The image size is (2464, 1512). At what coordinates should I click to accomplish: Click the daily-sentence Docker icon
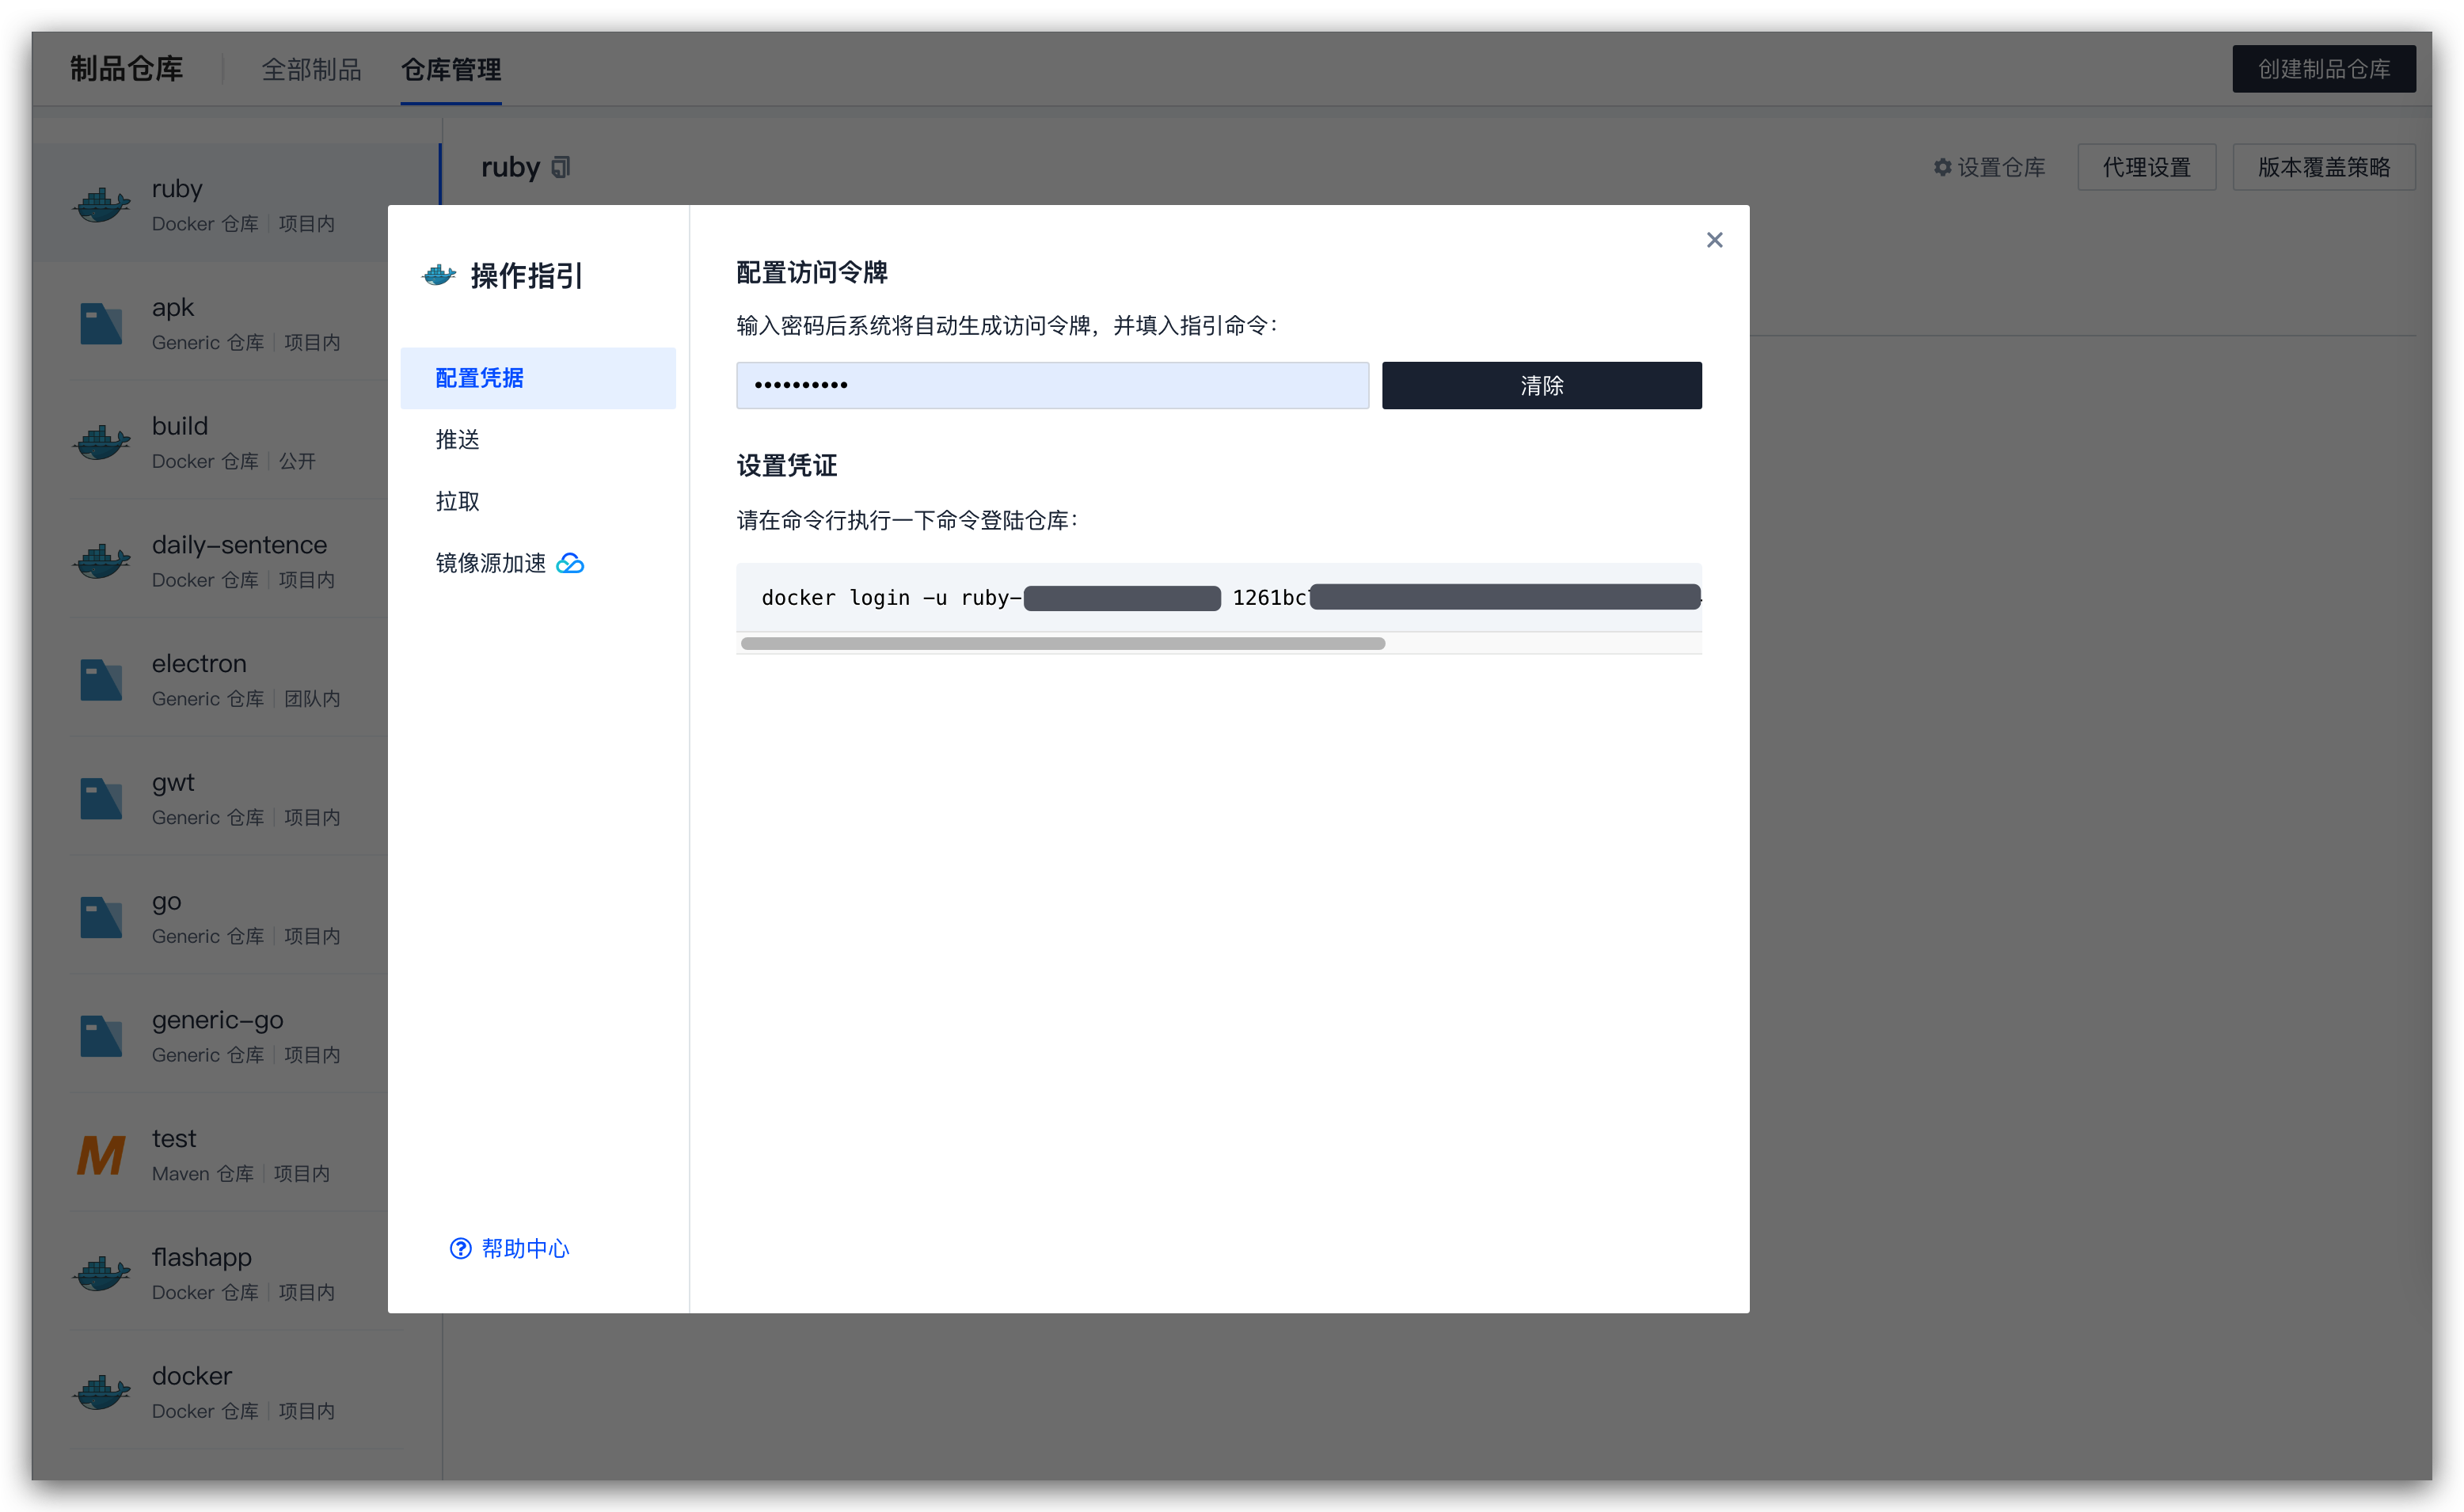click(x=101, y=561)
